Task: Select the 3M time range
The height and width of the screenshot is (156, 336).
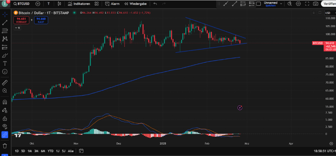Action: pyautogui.click(x=36, y=151)
